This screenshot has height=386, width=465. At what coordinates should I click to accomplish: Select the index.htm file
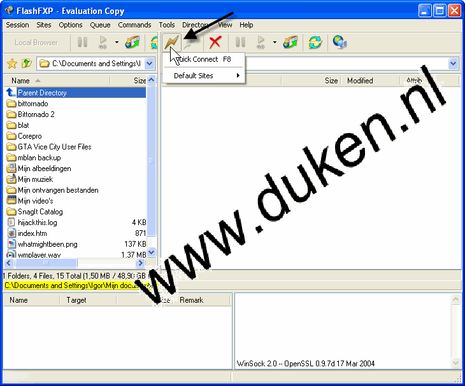coord(75,233)
